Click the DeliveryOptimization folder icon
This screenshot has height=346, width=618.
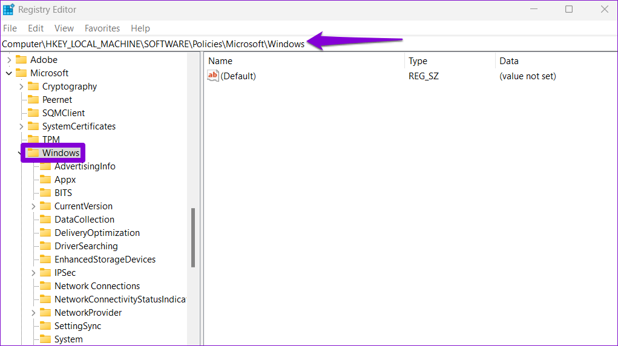coord(45,232)
